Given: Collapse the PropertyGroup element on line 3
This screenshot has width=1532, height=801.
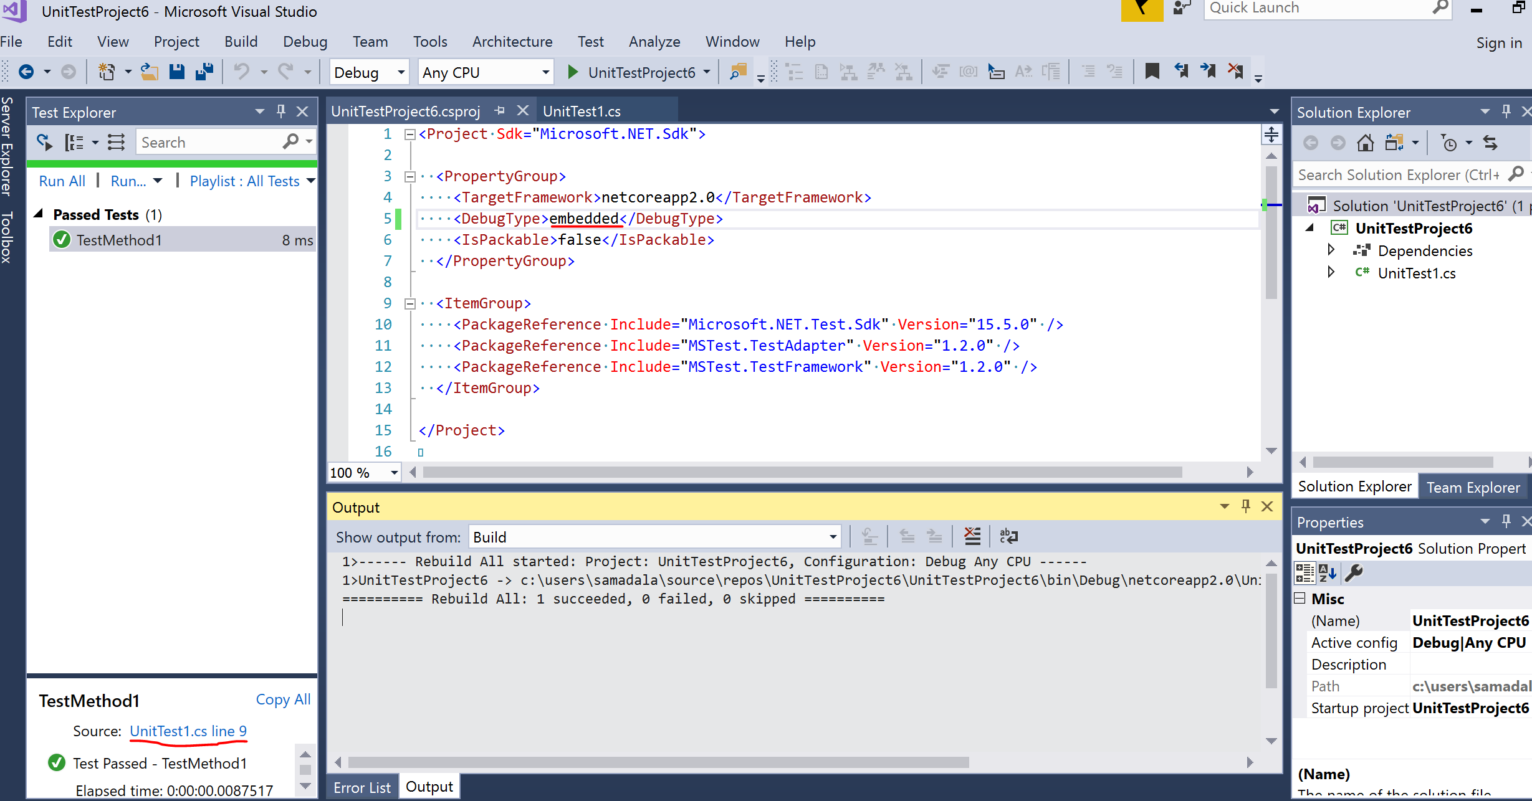Looking at the screenshot, I should click(409, 176).
